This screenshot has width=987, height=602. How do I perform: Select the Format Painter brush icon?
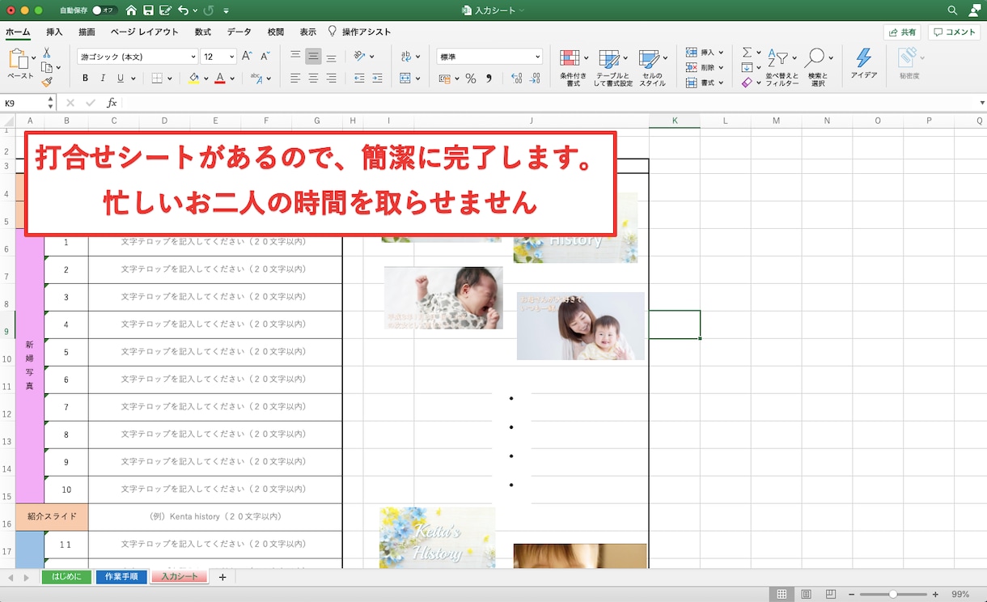pyautogui.click(x=47, y=81)
